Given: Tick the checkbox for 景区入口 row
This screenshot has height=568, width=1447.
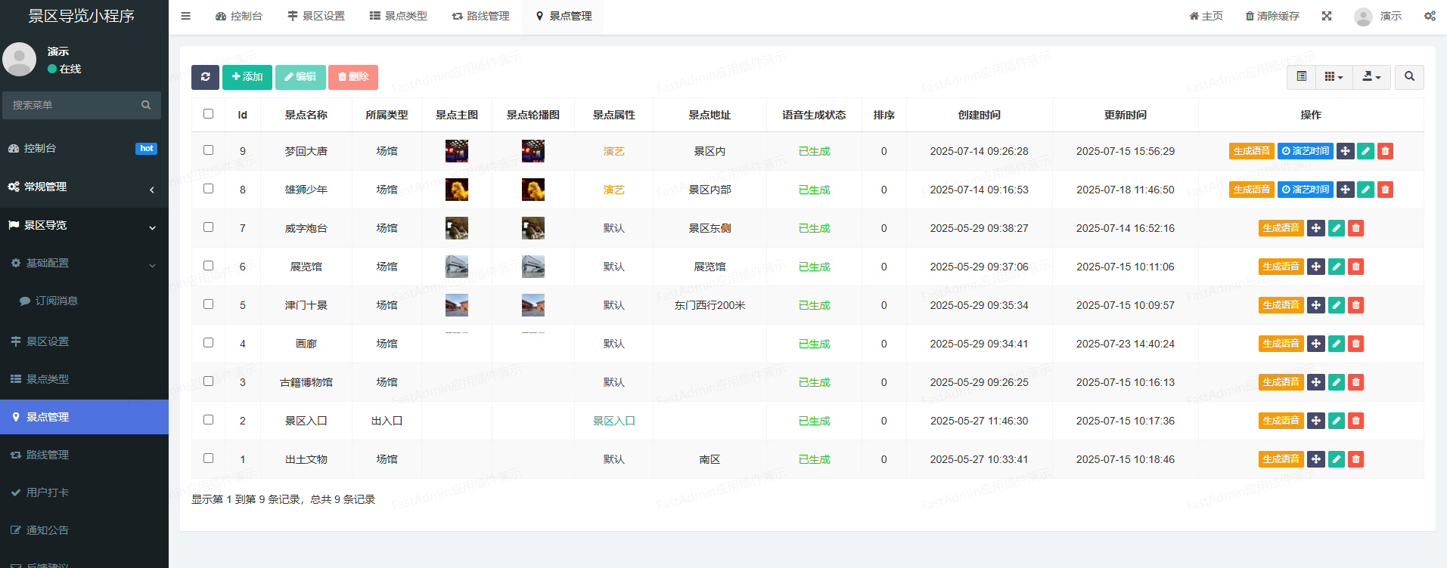Looking at the screenshot, I should click(x=208, y=420).
